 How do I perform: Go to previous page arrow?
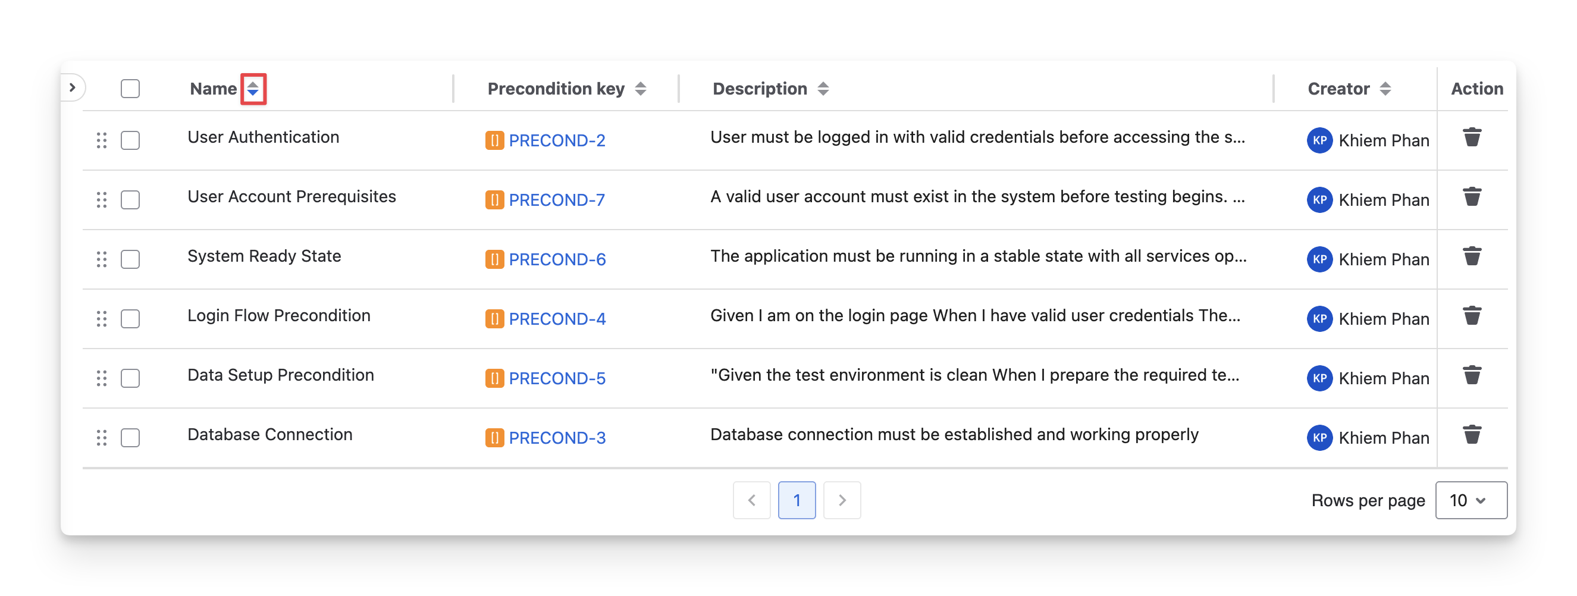click(x=751, y=501)
